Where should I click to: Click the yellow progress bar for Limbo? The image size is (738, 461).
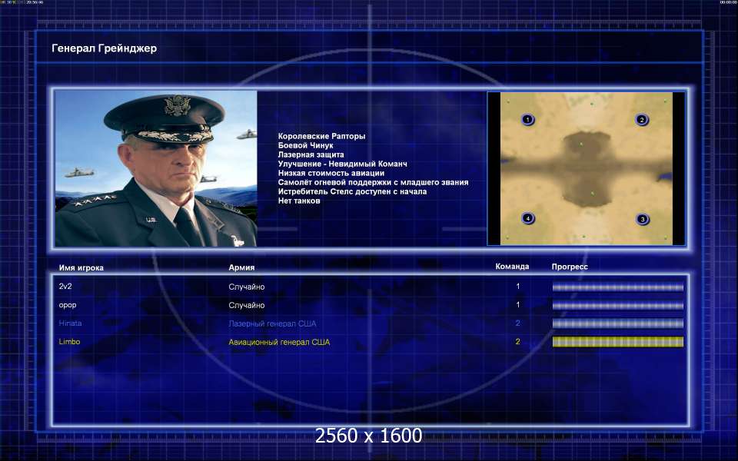(x=617, y=342)
